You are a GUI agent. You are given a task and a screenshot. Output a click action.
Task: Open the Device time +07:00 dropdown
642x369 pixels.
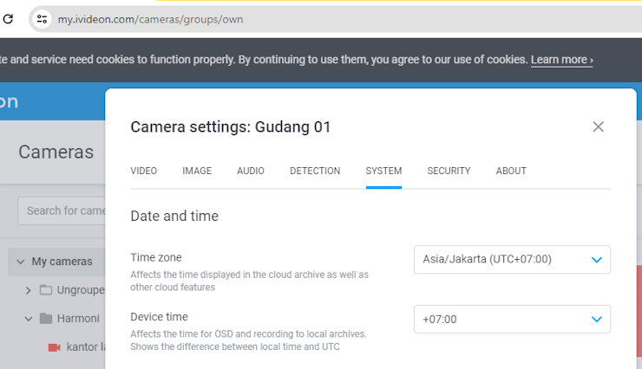point(512,319)
